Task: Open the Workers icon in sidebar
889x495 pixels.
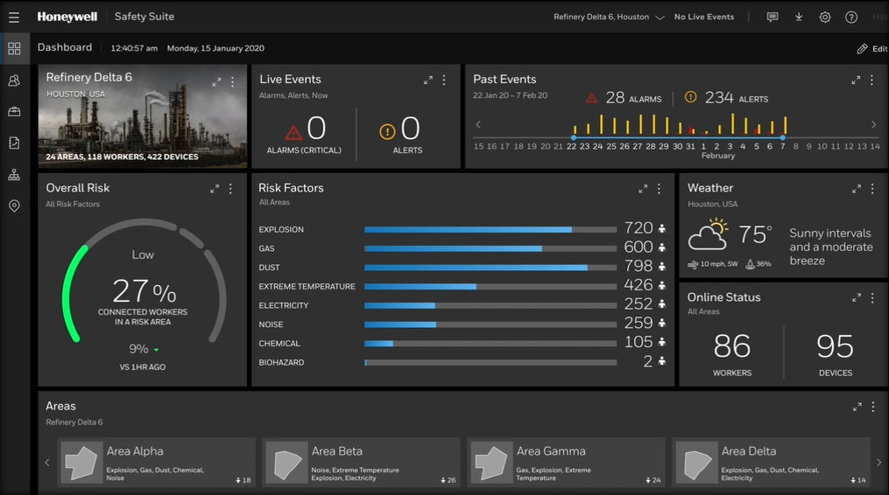Action: (x=14, y=80)
